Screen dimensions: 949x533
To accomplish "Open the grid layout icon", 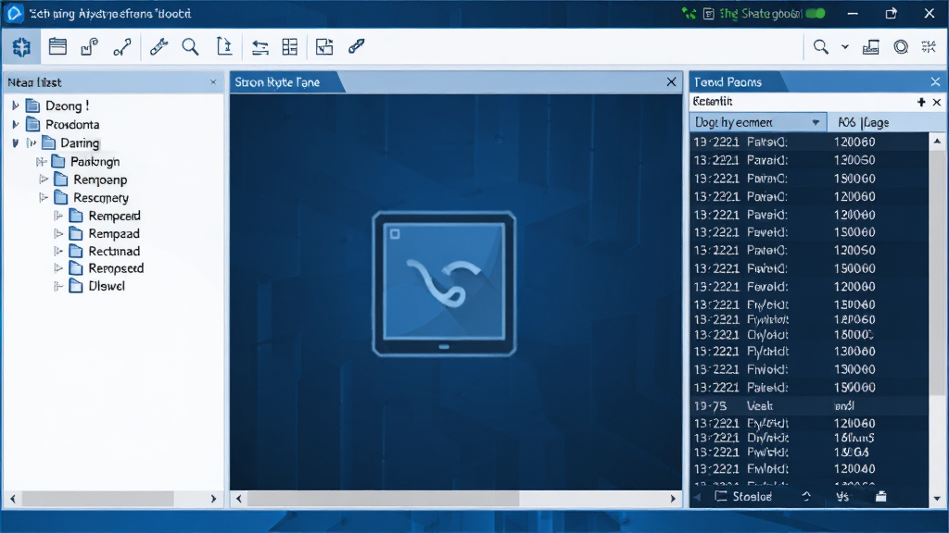I will 290,46.
